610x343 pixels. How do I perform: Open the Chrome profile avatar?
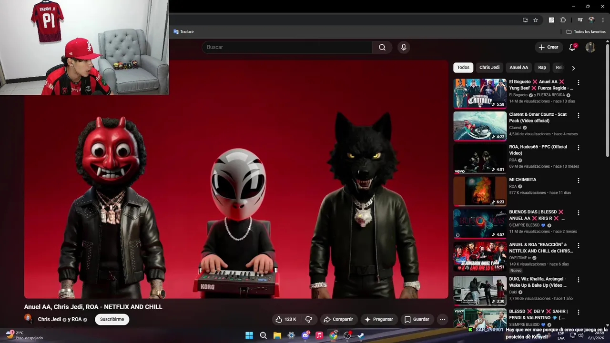pyautogui.click(x=591, y=20)
